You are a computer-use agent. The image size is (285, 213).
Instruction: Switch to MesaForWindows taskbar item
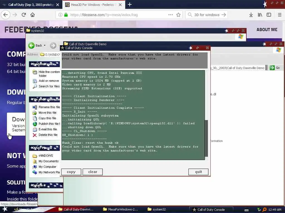(121, 209)
